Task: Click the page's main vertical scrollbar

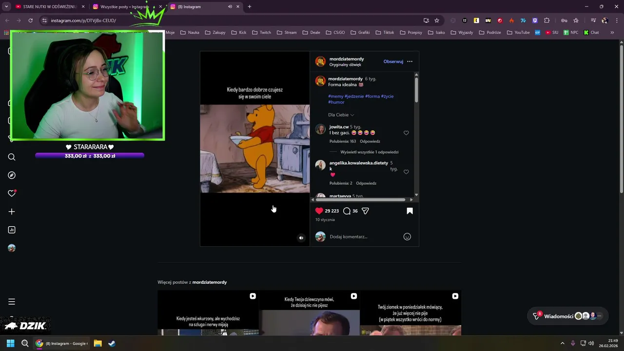Action: [x=622, y=118]
